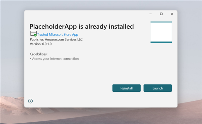The width and height of the screenshot is (202, 124).
Task: Click the blank dialog area below capabilities
Action: pos(70,73)
